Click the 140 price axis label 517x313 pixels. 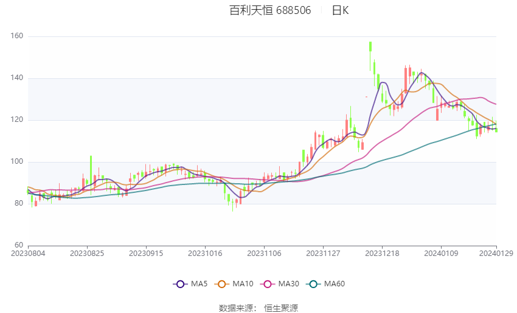pos(17,78)
